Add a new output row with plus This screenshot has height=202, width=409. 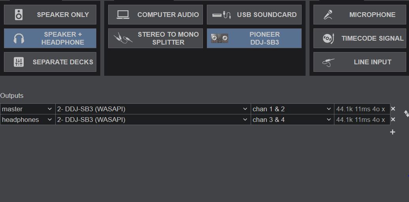[x=392, y=132]
